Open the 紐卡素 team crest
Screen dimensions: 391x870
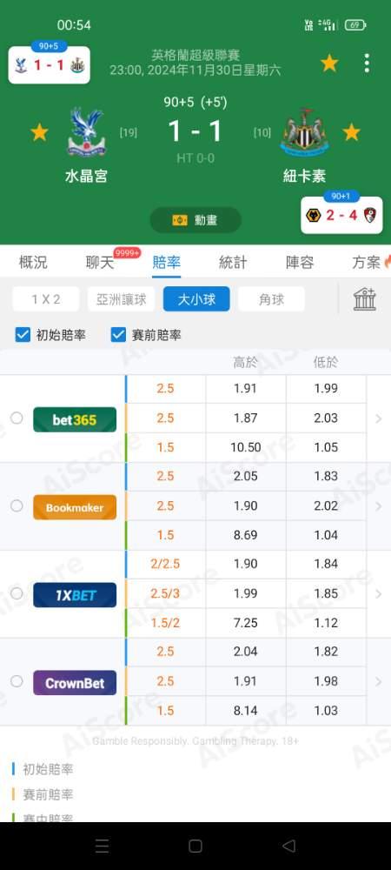(304, 132)
